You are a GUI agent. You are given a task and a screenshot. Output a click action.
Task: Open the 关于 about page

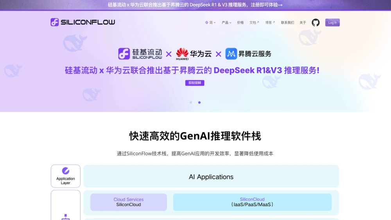click(x=303, y=22)
